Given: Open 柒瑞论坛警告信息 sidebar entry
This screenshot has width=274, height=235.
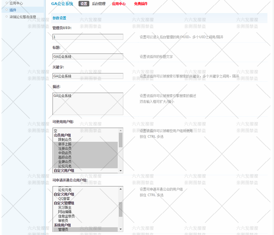Looking at the screenshot, I should (23, 17).
